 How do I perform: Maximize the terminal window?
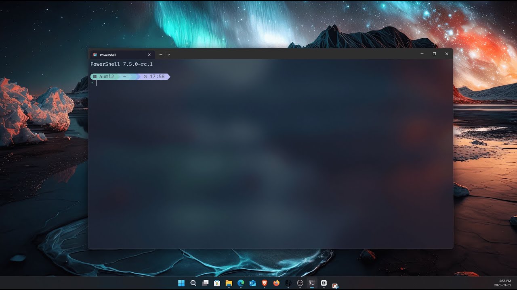point(434,54)
